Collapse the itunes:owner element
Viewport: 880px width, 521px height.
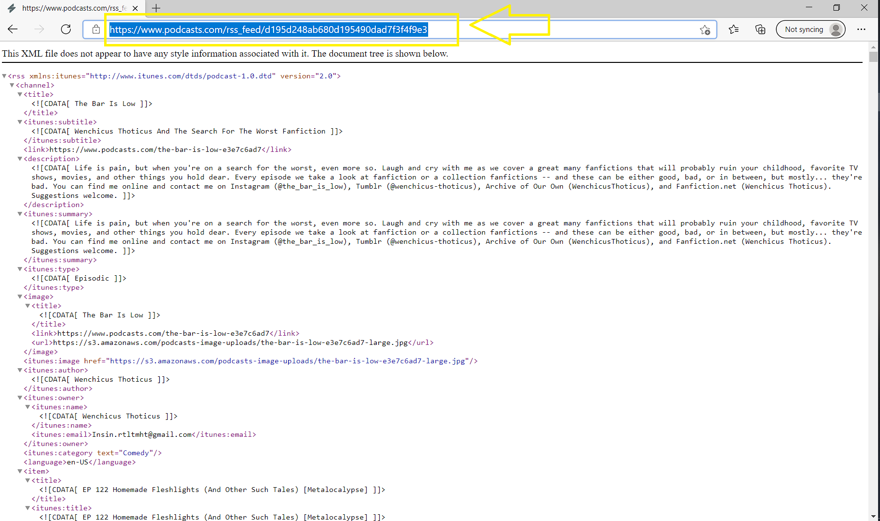click(x=20, y=398)
